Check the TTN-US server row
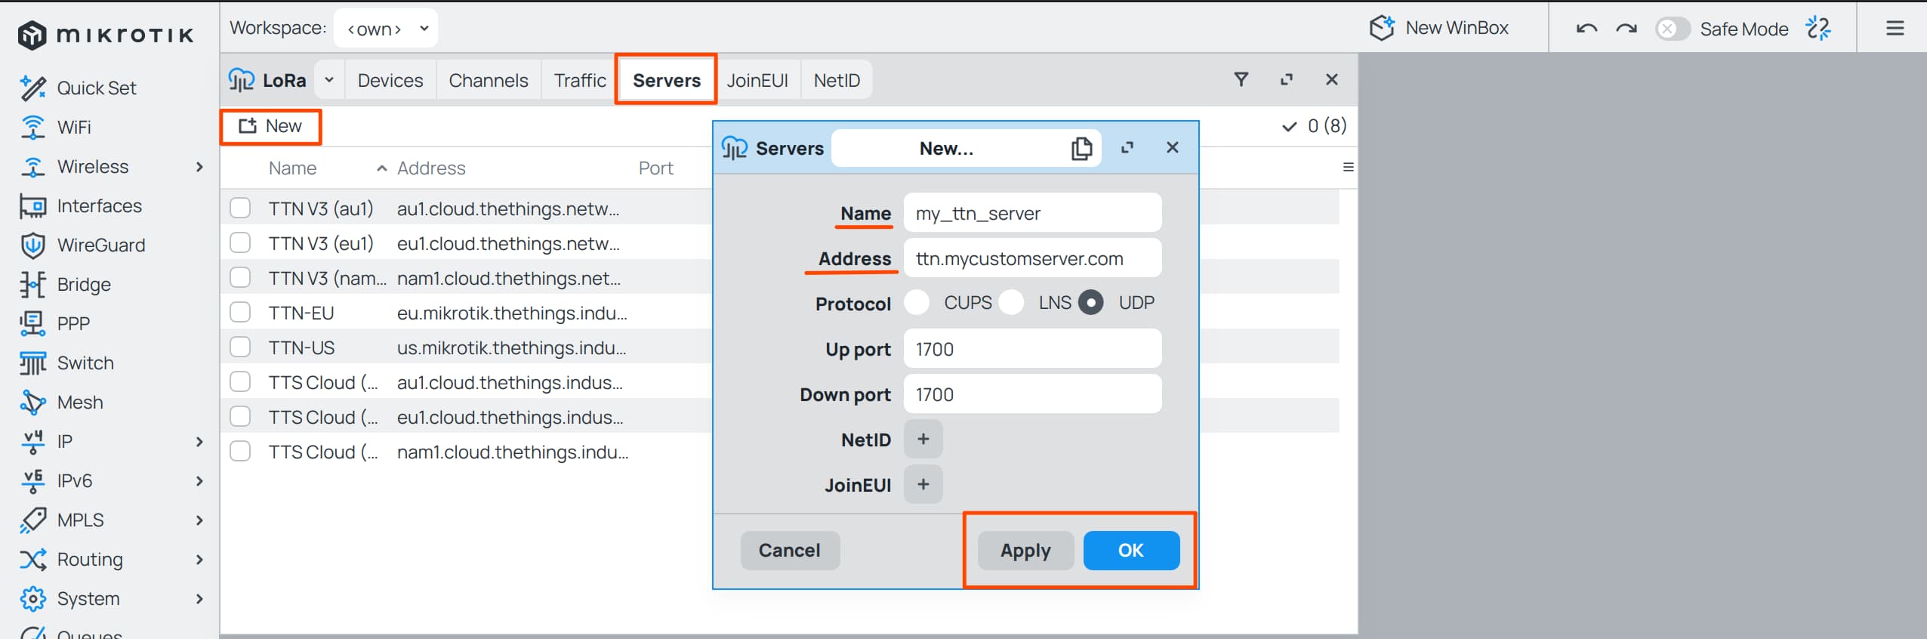This screenshot has width=1927, height=639. click(x=240, y=347)
